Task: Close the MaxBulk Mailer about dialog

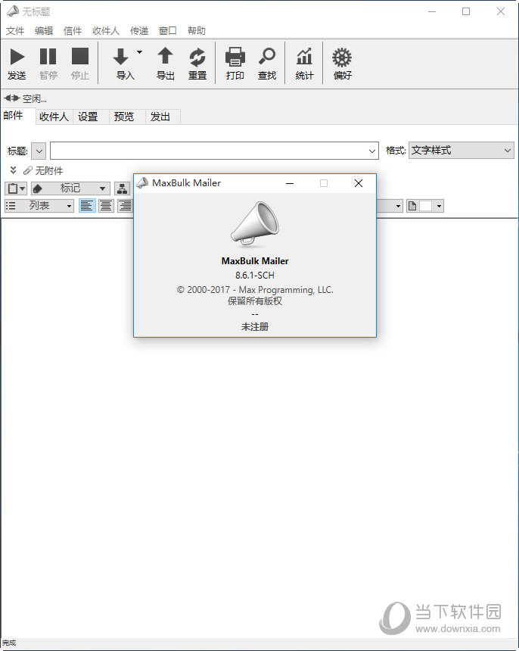Action: [359, 183]
